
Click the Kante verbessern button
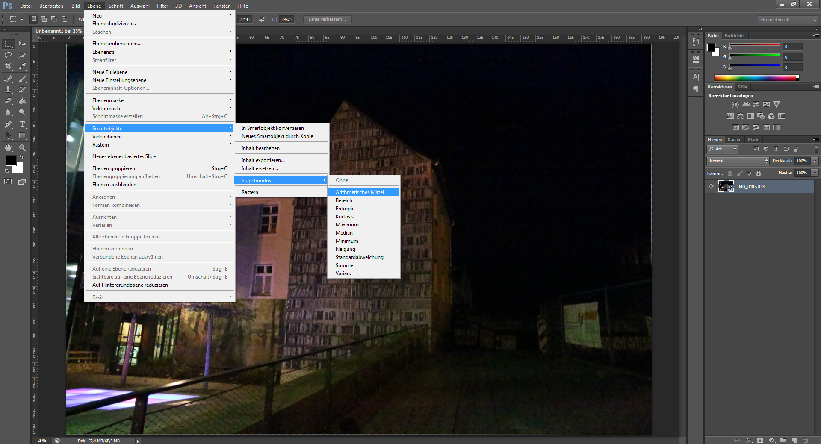click(327, 19)
